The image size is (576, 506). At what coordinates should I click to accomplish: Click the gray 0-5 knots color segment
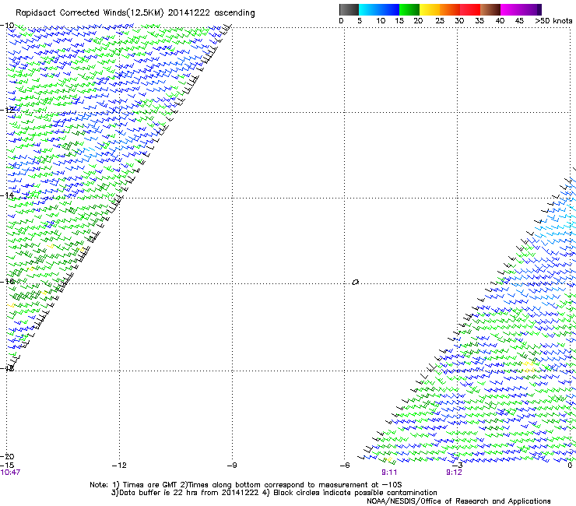pos(349,9)
